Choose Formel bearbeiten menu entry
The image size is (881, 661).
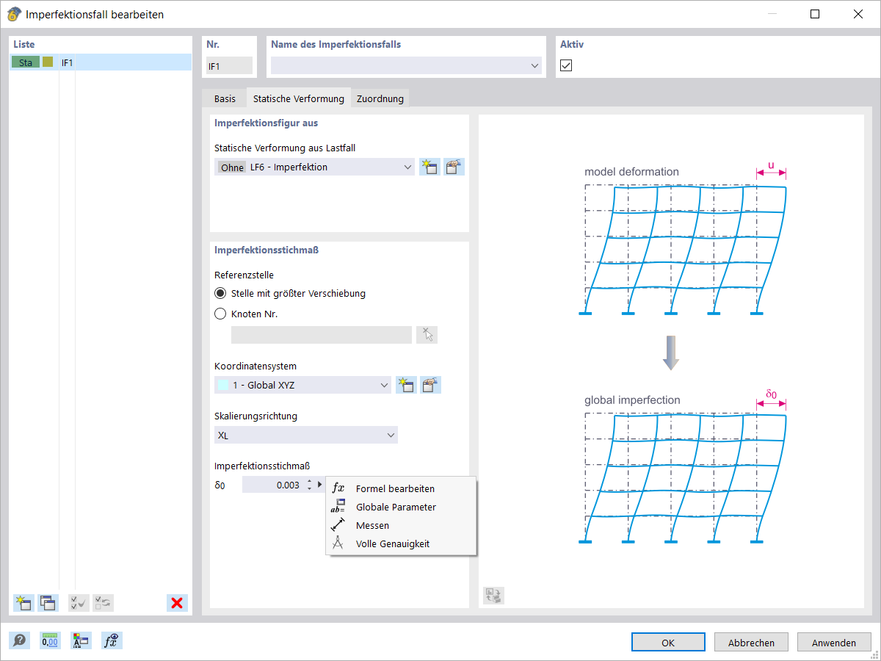(401, 488)
